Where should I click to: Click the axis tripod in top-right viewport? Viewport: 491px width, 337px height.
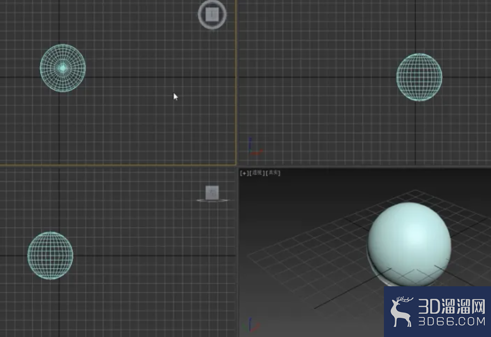pos(255,147)
